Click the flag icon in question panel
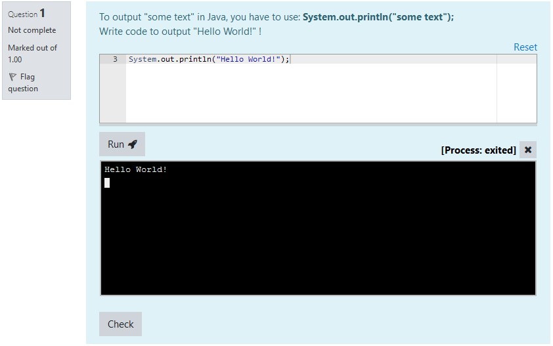 click(x=12, y=77)
